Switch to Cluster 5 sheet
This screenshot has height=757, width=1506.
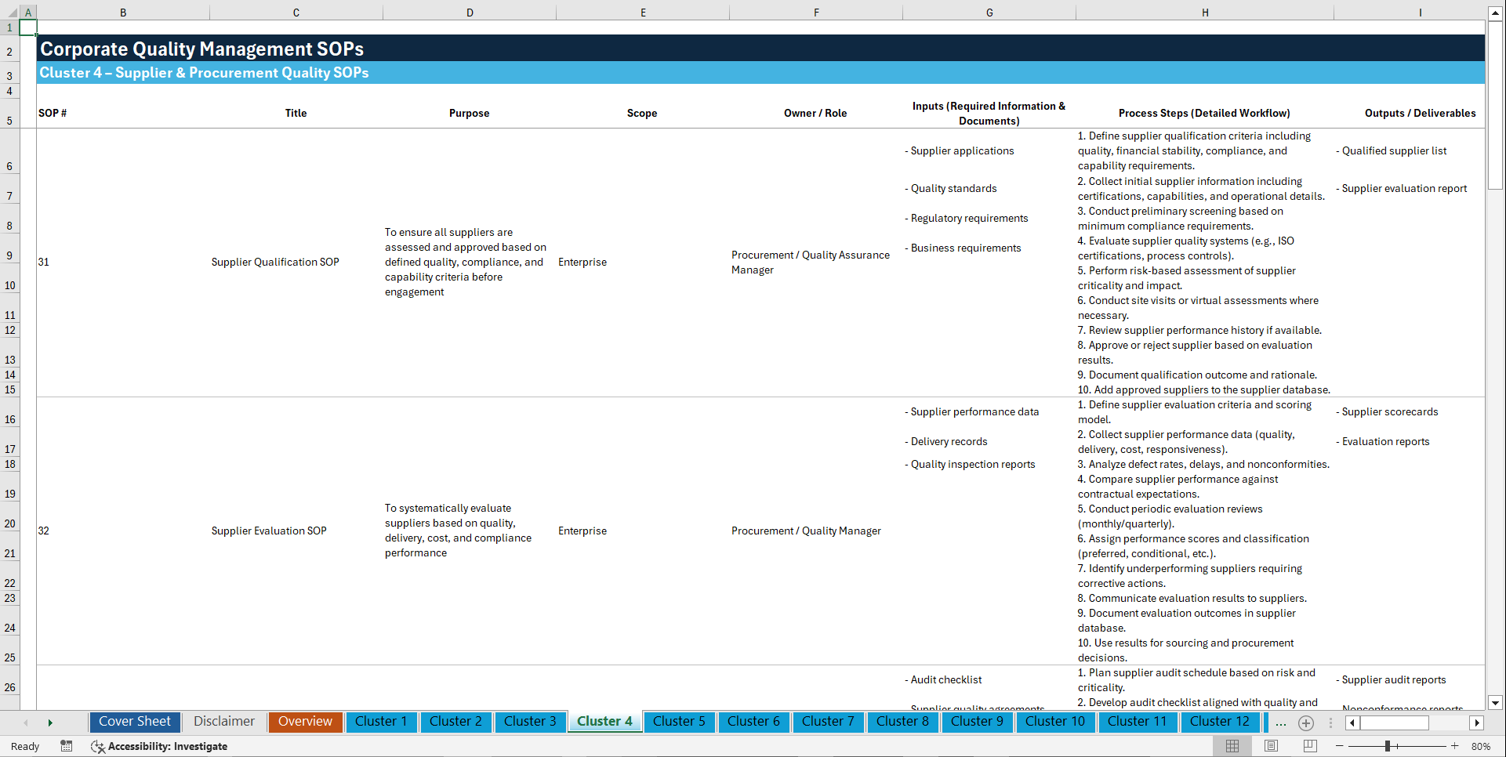coord(679,722)
